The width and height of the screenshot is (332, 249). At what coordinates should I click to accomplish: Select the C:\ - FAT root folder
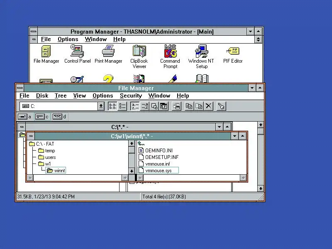42,144
